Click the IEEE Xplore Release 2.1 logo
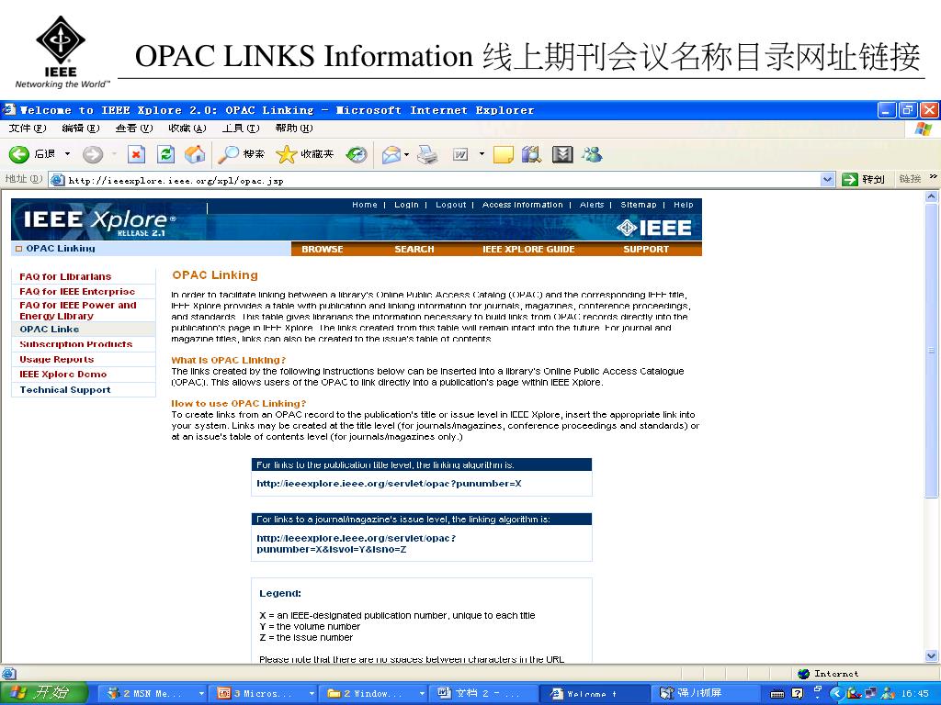This screenshot has height=705, width=941. tap(99, 222)
